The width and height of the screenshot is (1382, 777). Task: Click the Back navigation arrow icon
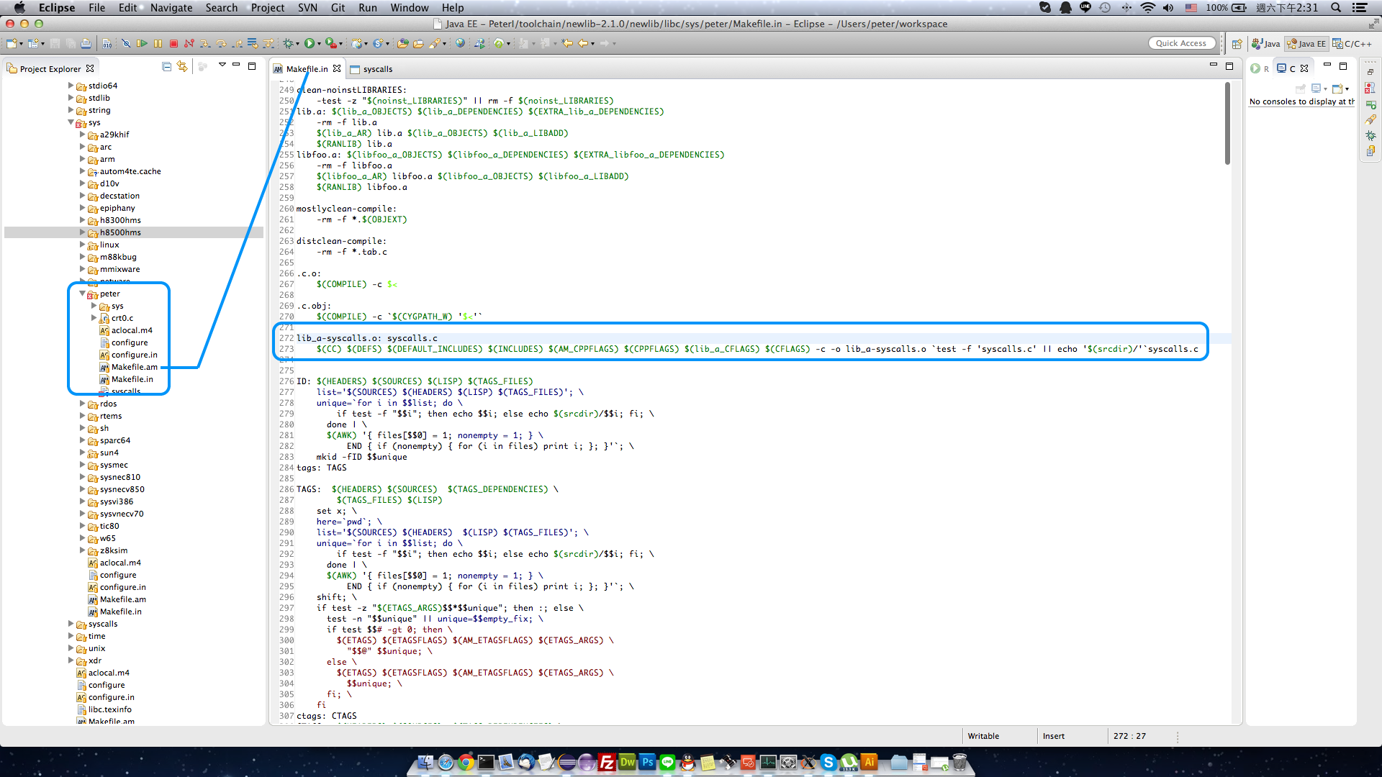pyautogui.click(x=583, y=44)
